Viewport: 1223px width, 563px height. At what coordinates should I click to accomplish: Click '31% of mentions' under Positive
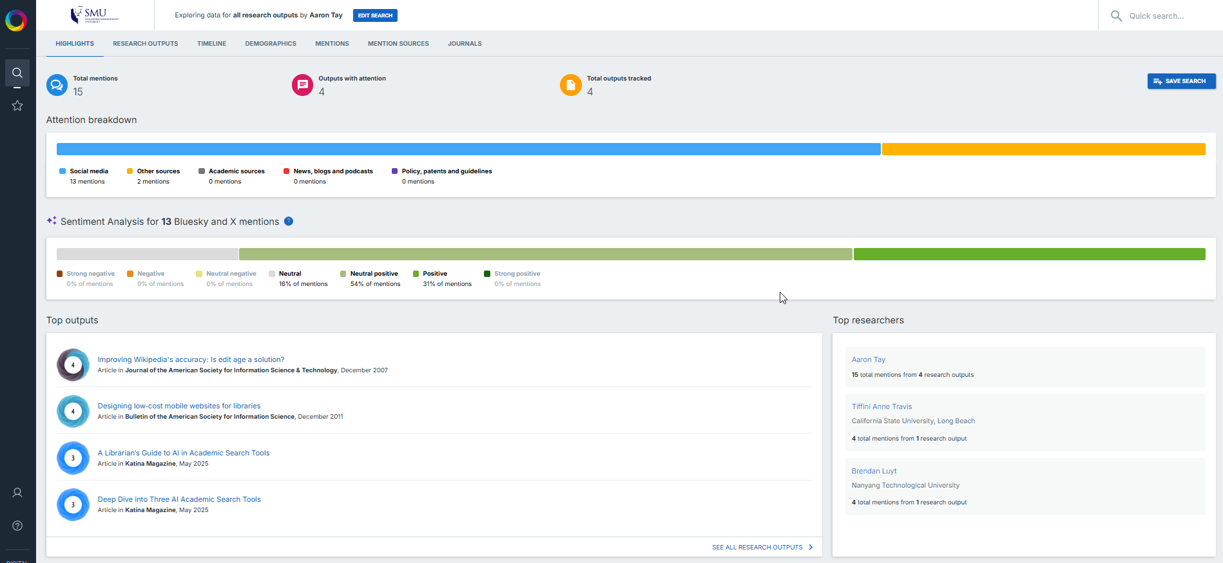point(447,284)
